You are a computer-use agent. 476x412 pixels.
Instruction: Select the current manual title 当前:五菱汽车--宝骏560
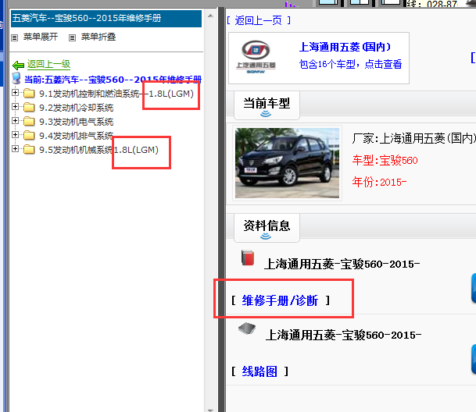pos(113,80)
